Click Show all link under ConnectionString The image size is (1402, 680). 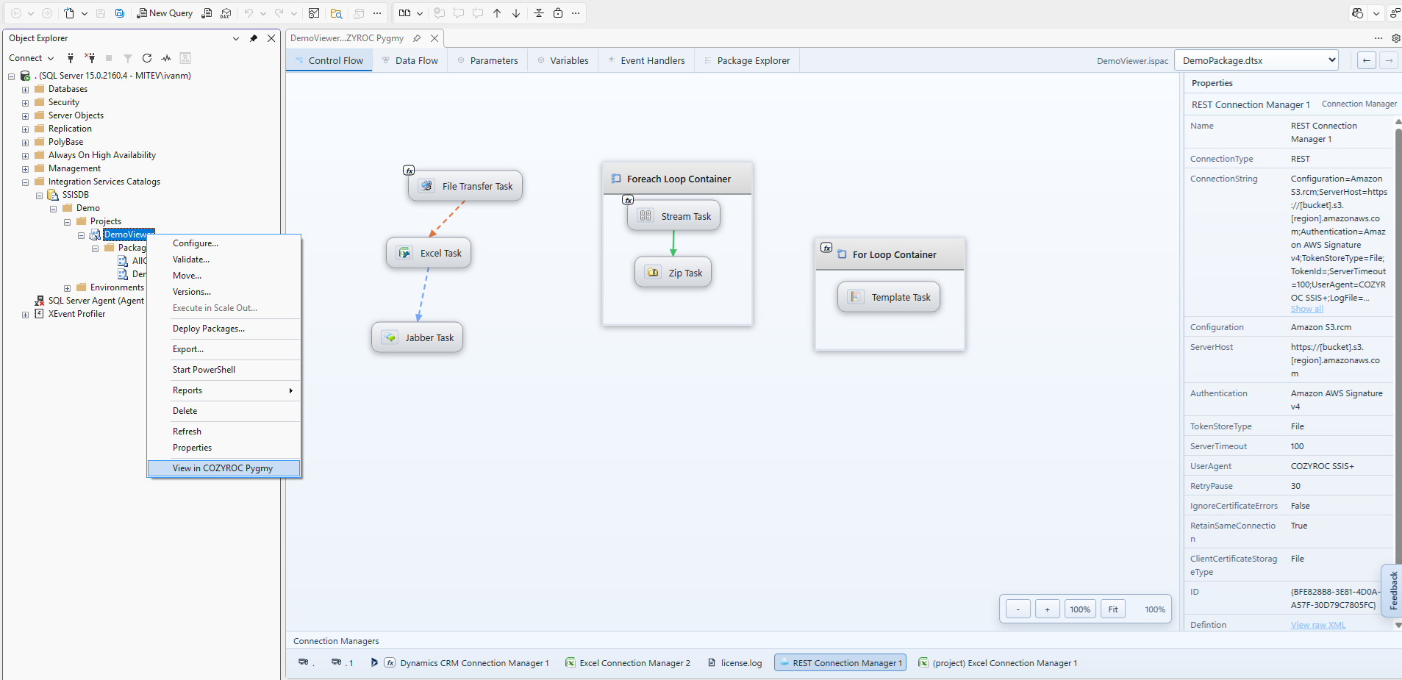pos(1306,309)
